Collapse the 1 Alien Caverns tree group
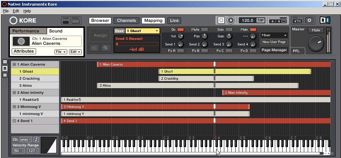The image size is (341, 158). pyautogui.click(x=15, y=65)
